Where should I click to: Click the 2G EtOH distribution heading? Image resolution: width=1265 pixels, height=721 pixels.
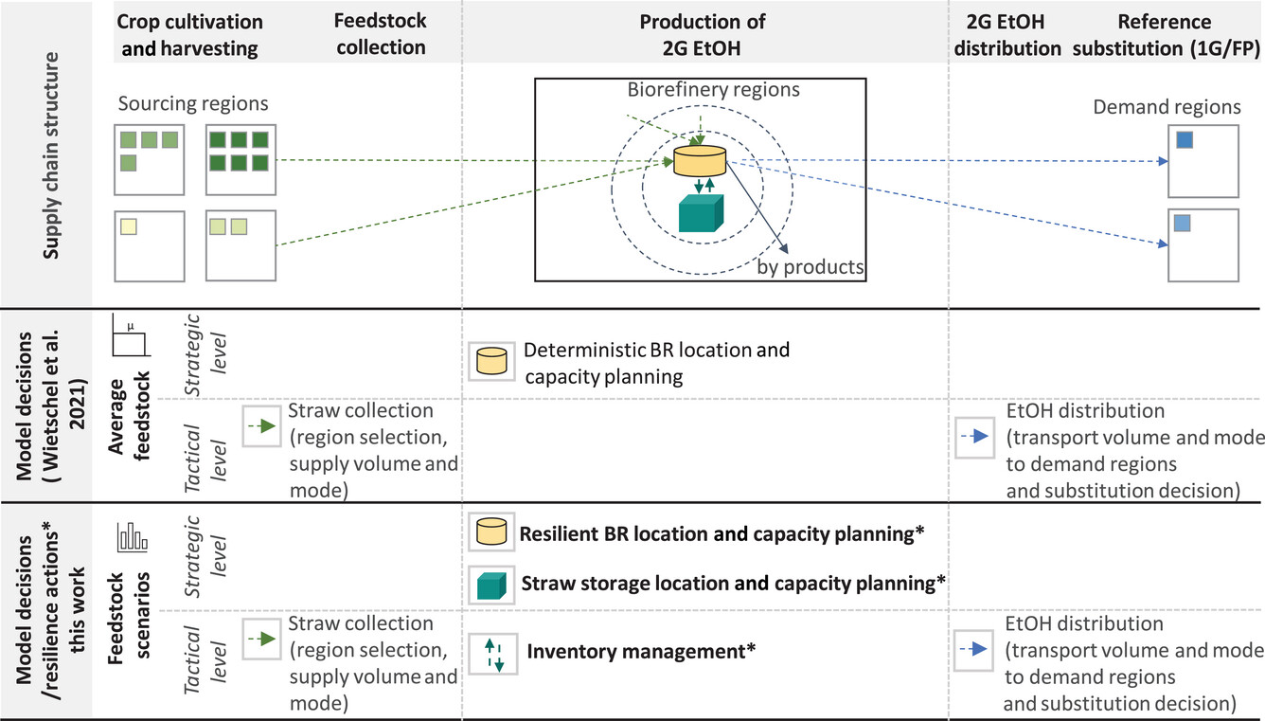point(1008,34)
